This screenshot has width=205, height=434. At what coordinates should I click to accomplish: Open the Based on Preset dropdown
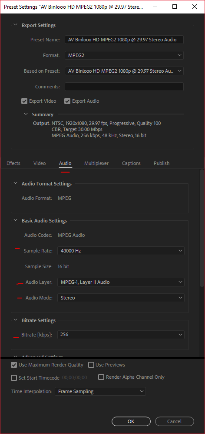(124, 71)
